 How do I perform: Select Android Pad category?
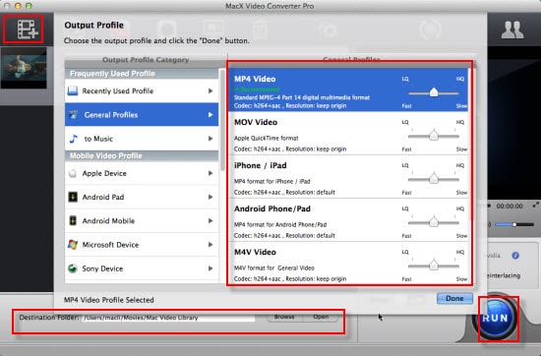coord(142,197)
